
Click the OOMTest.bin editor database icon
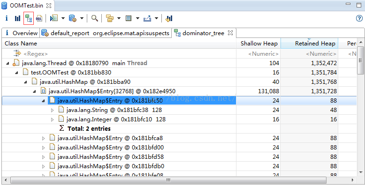click(x=4, y=6)
